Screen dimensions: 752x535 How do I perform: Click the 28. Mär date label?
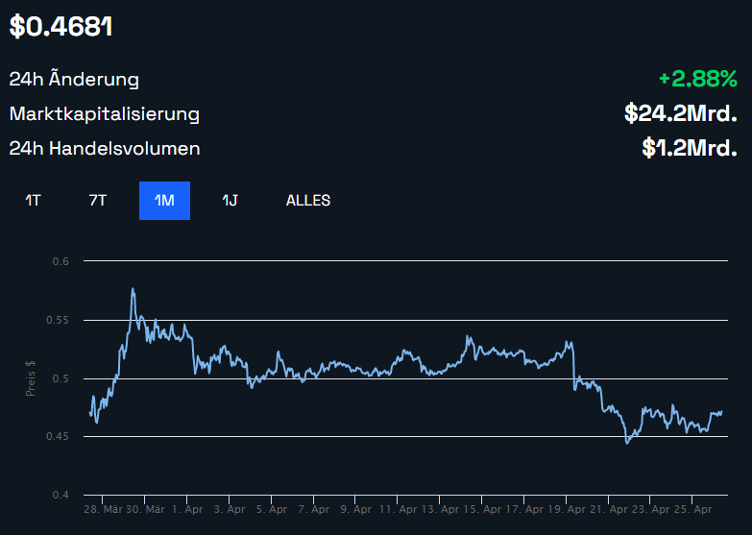104,510
